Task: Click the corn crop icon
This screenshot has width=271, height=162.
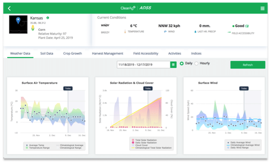Action: pos(33,28)
